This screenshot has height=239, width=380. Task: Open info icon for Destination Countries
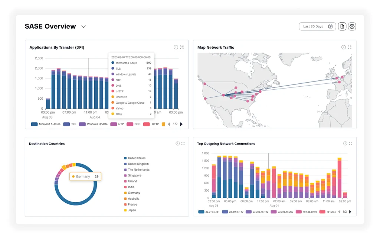[x=177, y=143]
